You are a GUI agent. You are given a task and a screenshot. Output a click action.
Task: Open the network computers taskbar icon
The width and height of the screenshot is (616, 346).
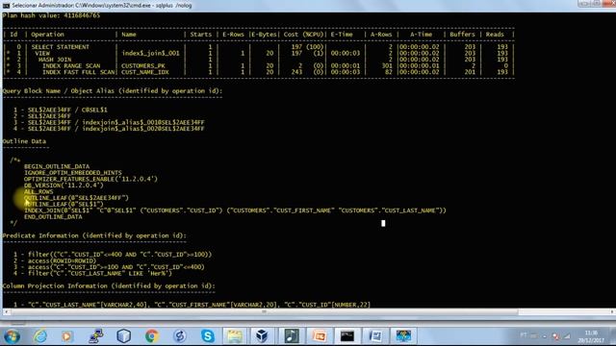coord(95,336)
